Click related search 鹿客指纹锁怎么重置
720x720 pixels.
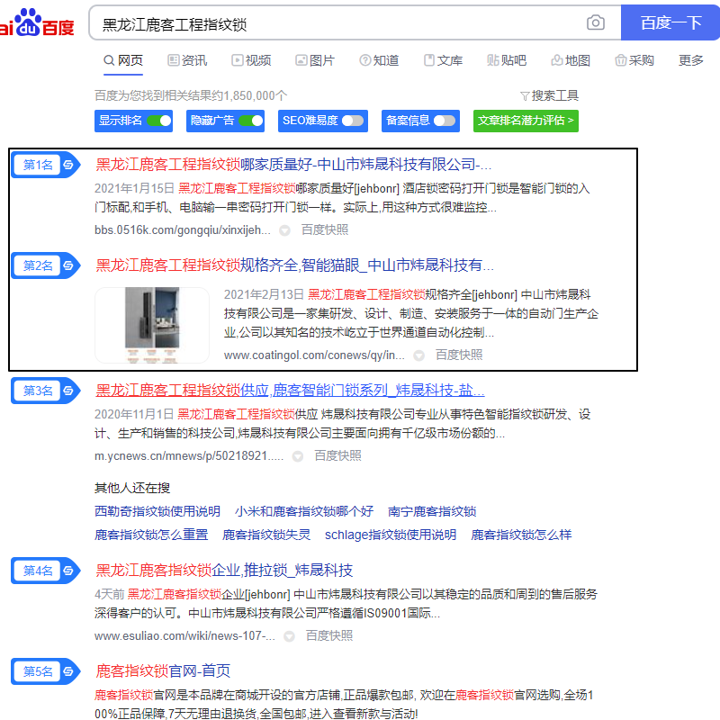151,535
